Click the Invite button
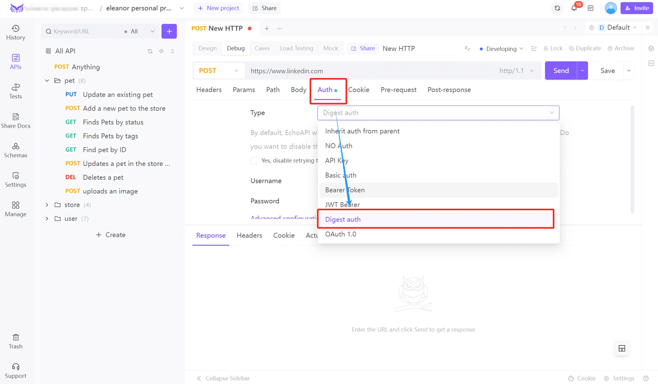This screenshot has height=384, width=658. [637, 8]
